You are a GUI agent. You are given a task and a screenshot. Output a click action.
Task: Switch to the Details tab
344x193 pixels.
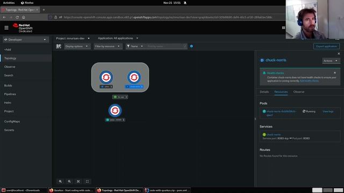click(264, 92)
